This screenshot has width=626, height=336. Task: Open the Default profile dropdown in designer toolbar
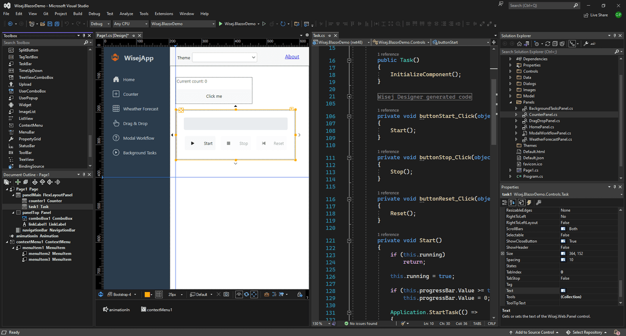point(201,294)
